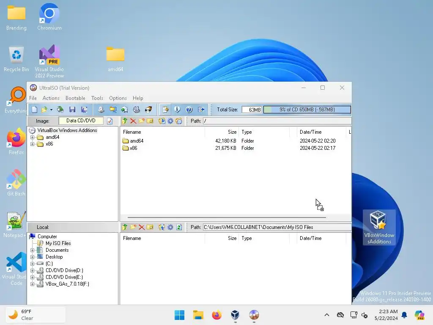Click the highlighted notepad-with-star toolbar icon
Image resolution: width=433 pixels, height=325 pixels.
click(x=165, y=110)
